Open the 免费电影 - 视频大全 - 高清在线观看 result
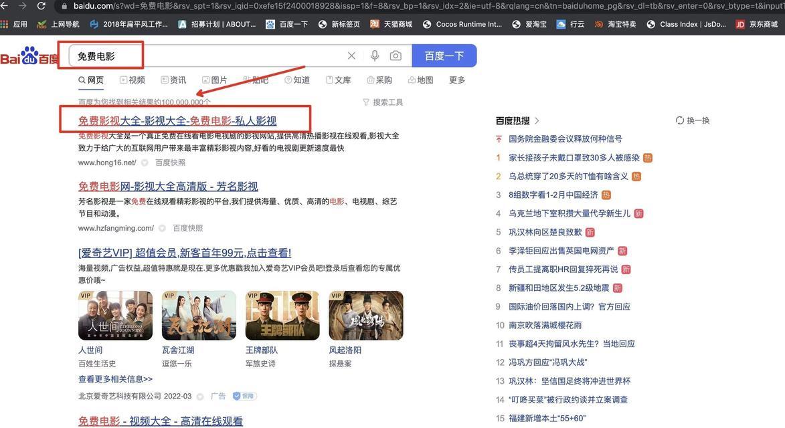 tap(160, 421)
